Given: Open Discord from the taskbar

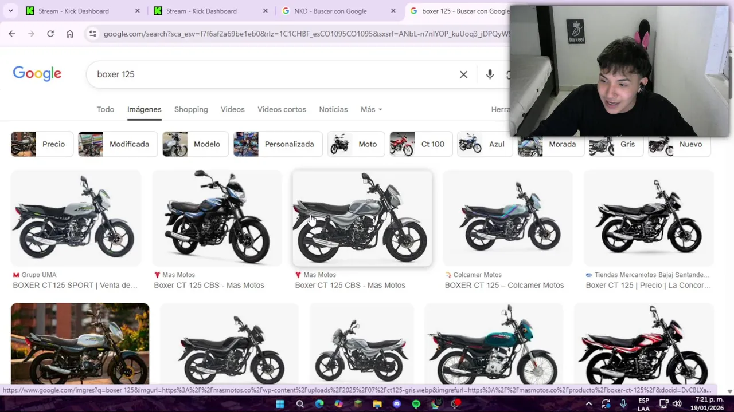Looking at the screenshot, I should pyautogui.click(x=397, y=404).
